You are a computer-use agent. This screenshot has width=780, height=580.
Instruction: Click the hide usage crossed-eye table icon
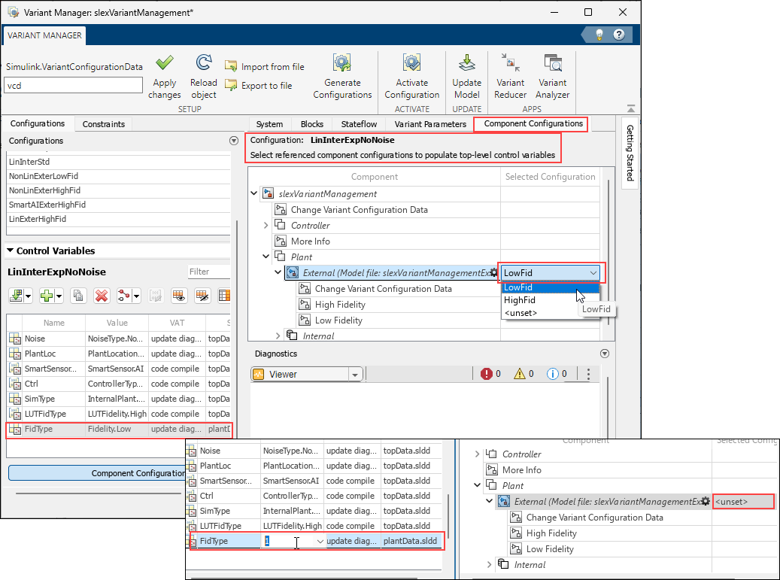(202, 296)
